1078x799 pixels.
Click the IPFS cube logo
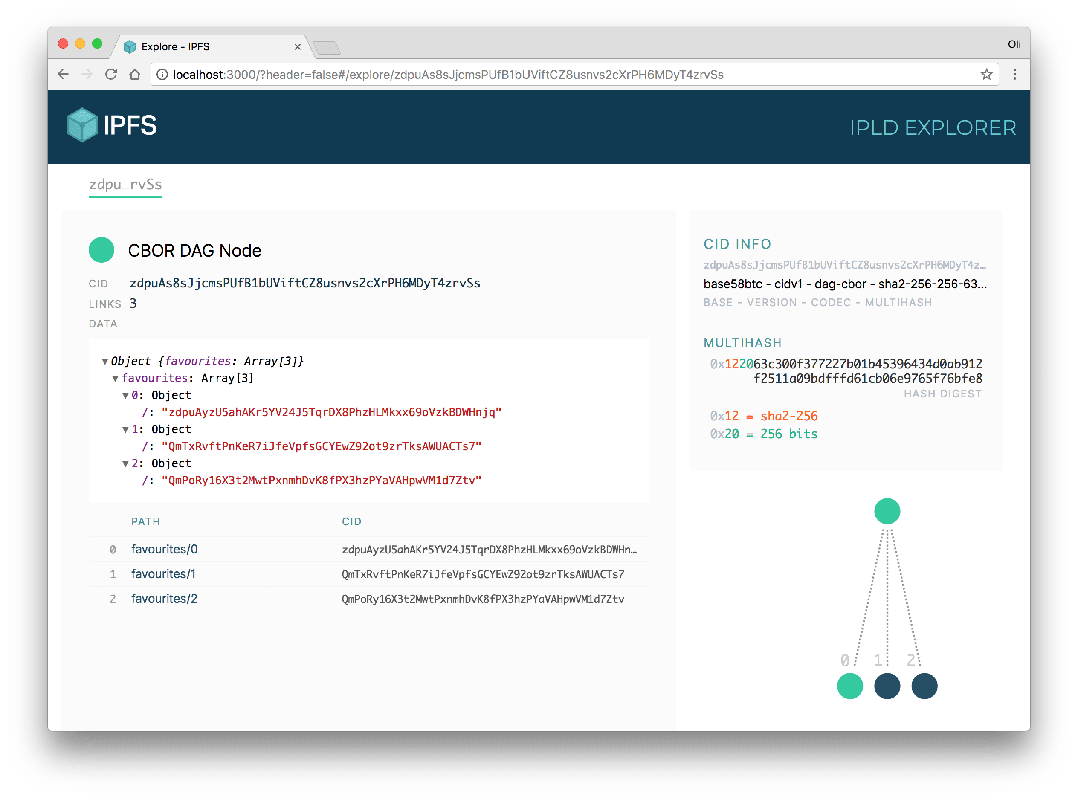point(83,125)
